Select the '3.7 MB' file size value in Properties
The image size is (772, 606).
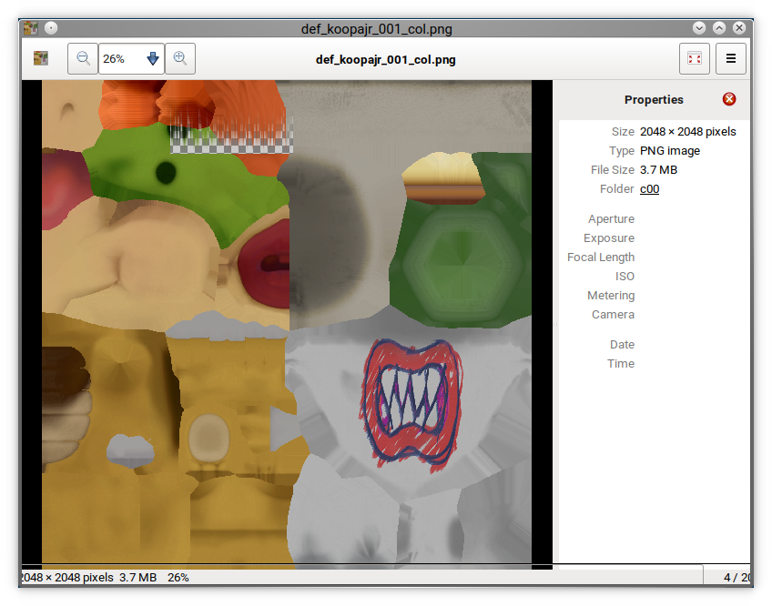pyautogui.click(x=658, y=170)
